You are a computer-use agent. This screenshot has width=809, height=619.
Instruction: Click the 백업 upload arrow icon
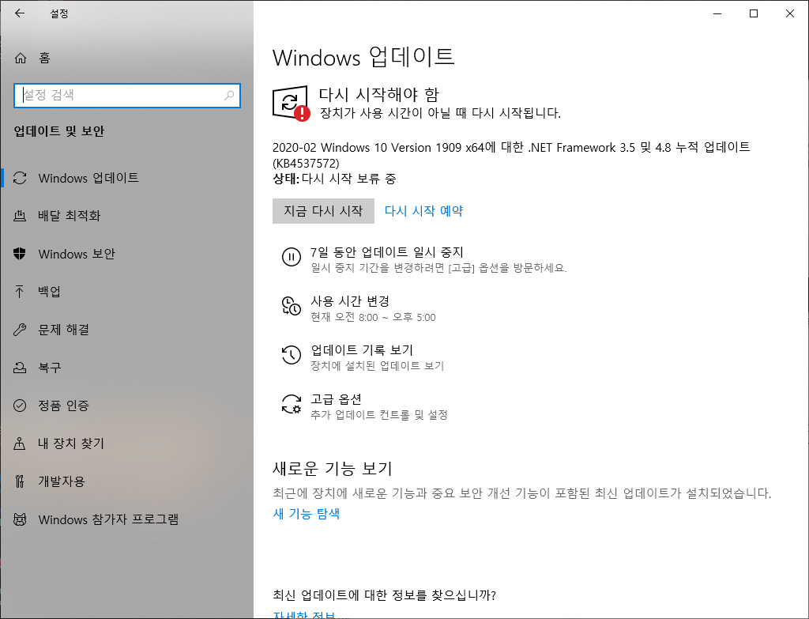tap(20, 291)
